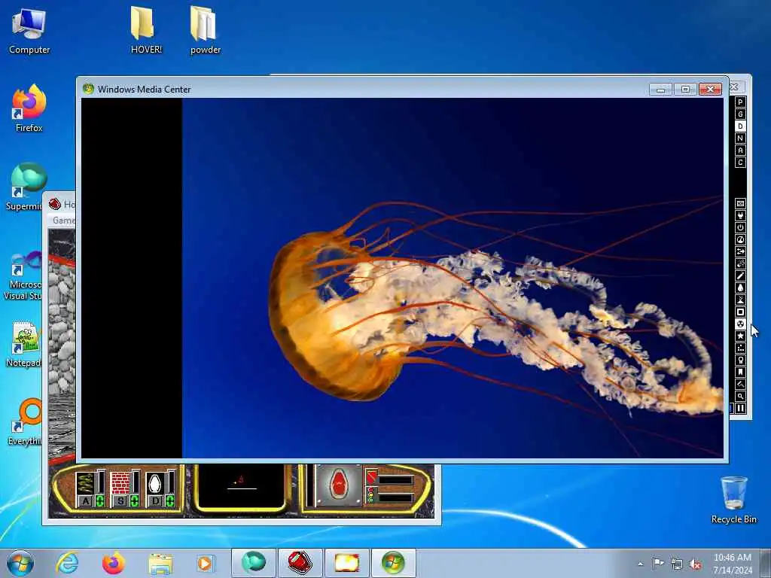Select the A display mode in Powder Toy
The width and height of the screenshot is (771, 578).
[740, 151]
